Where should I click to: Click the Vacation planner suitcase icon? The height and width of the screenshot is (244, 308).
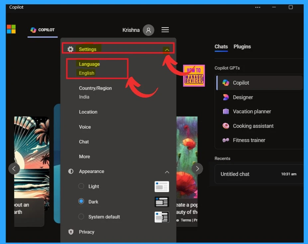[x=226, y=111]
